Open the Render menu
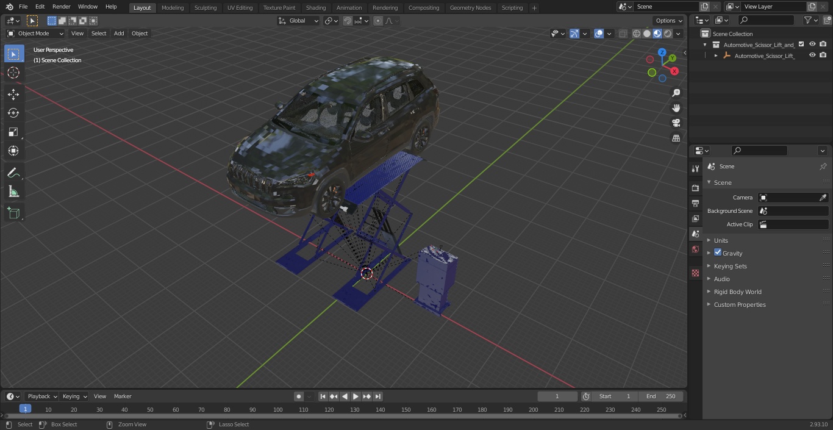This screenshot has height=430, width=833. tap(61, 7)
